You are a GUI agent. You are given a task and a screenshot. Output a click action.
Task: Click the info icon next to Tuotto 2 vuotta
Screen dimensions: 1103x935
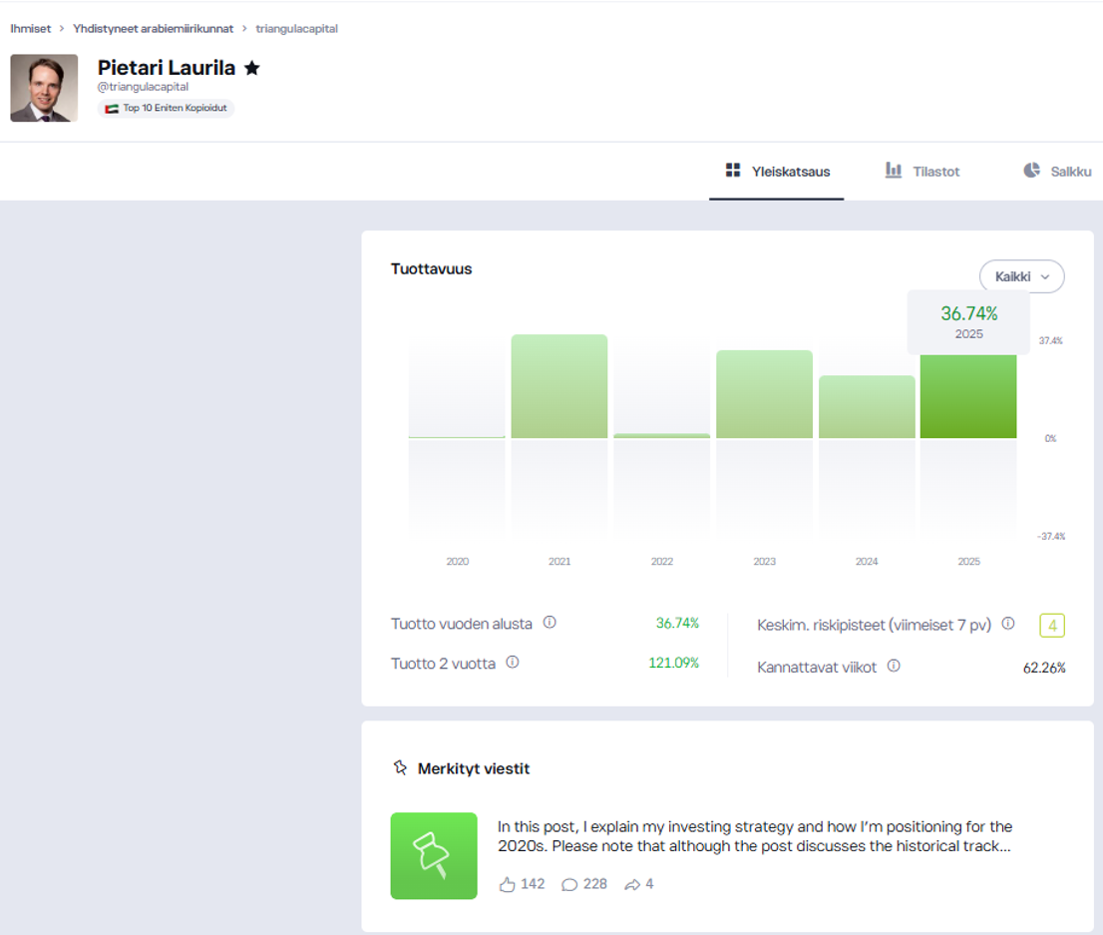click(x=513, y=663)
